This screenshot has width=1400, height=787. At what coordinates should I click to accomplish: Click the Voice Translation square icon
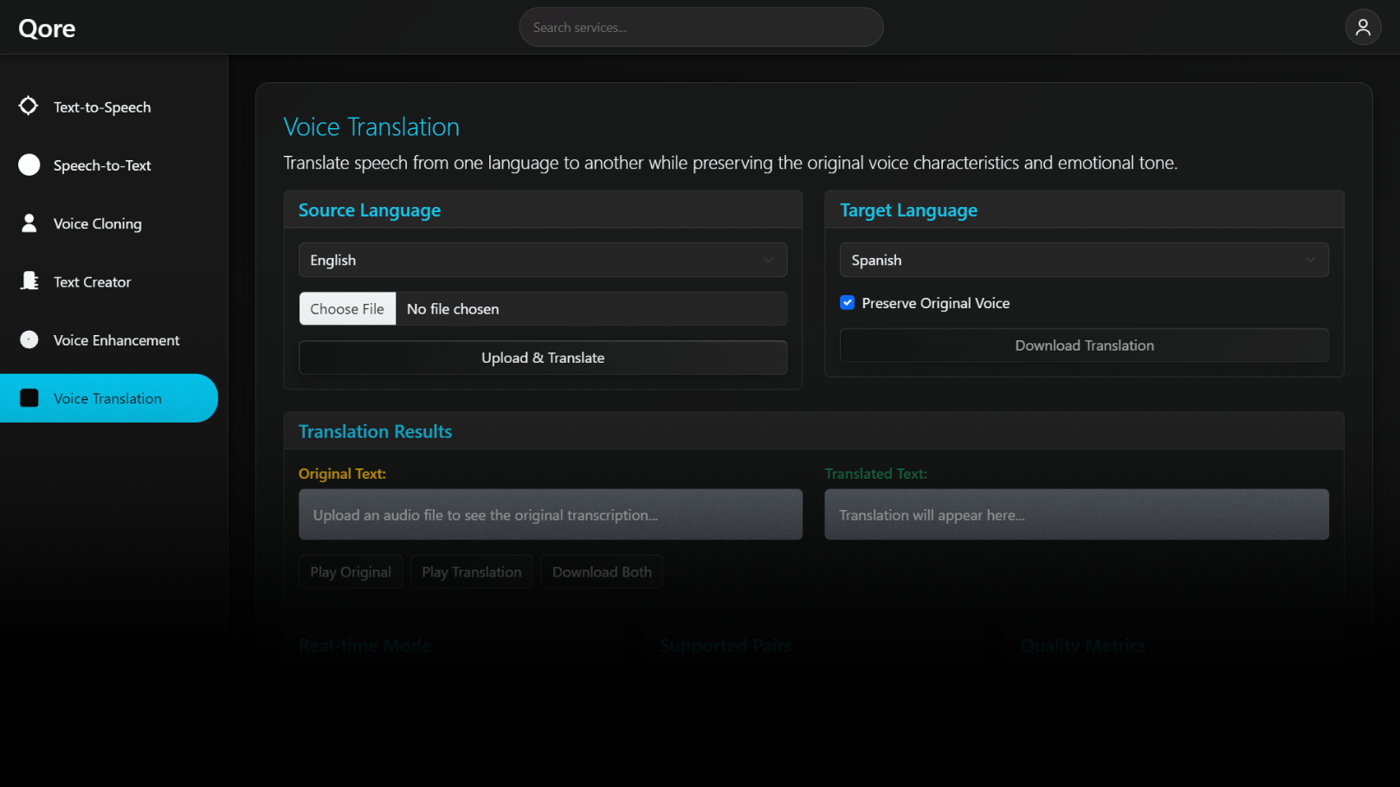point(29,398)
